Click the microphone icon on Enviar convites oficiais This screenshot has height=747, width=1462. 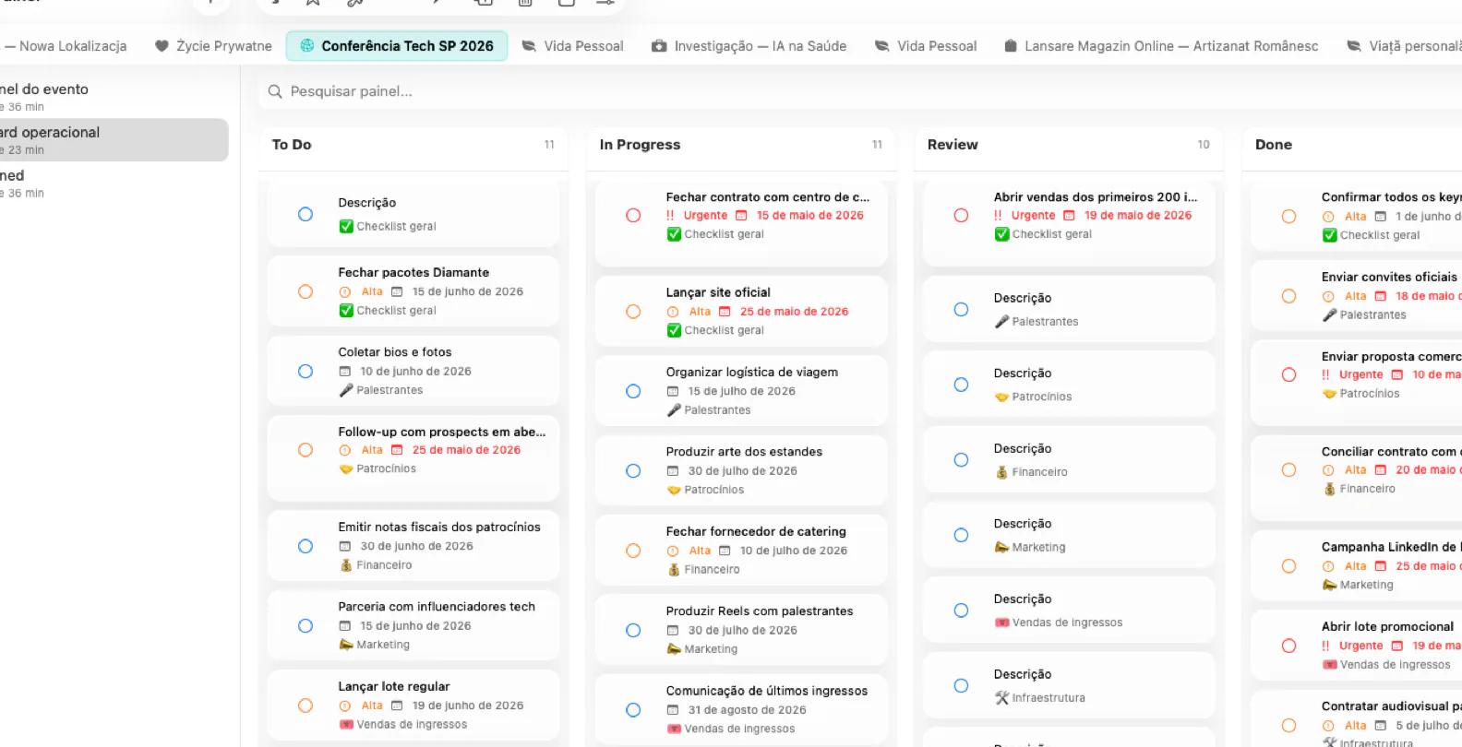click(1329, 315)
